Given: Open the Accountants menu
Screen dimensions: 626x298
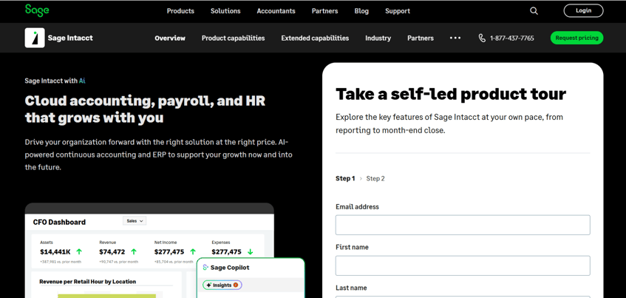Looking at the screenshot, I should pyautogui.click(x=276, y=11).
